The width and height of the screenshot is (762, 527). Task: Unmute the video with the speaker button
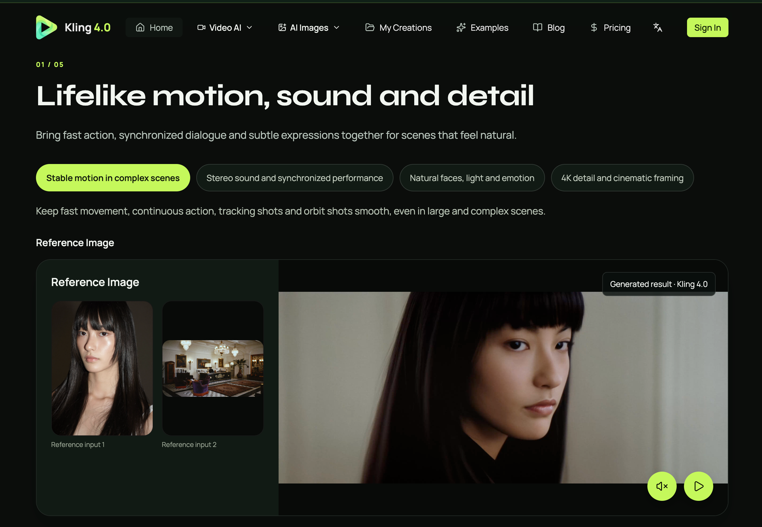662,486
